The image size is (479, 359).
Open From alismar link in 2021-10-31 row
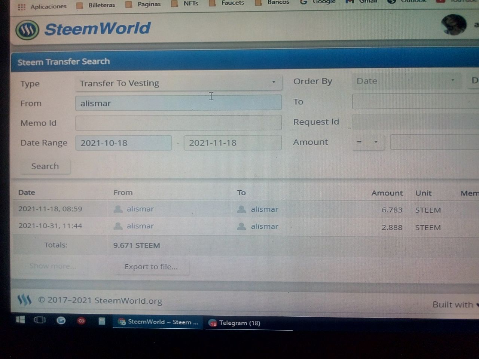coord(140,226)
